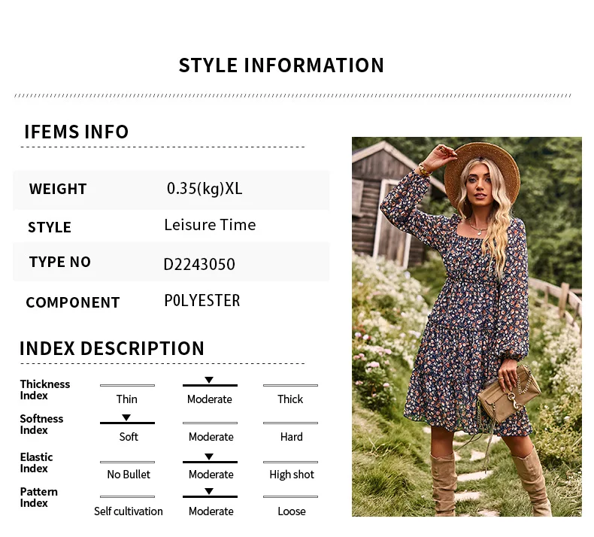Screen dimensions: 594x537
Task: Click the Softness Index Soft marker triangle
Action: pos(126,417)
